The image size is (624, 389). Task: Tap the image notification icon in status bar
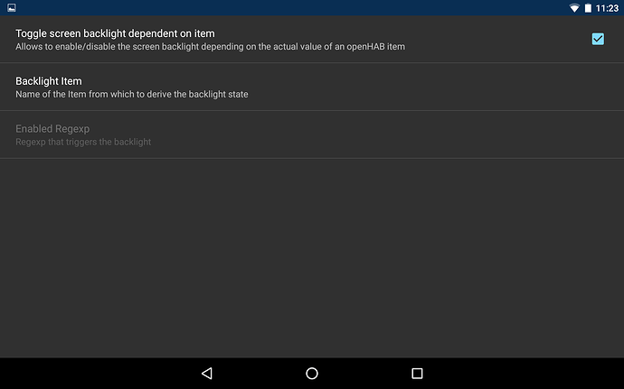[11, 8]
